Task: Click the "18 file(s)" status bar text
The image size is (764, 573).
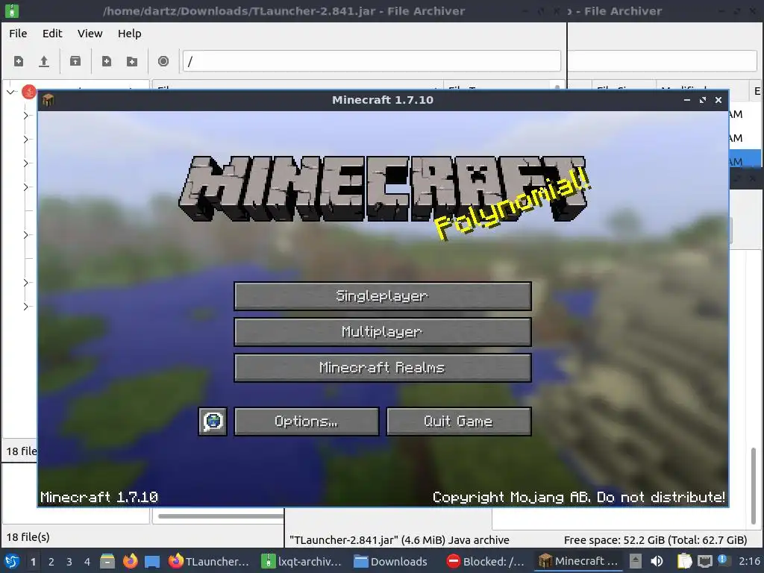Action: (x=28, y=537)
